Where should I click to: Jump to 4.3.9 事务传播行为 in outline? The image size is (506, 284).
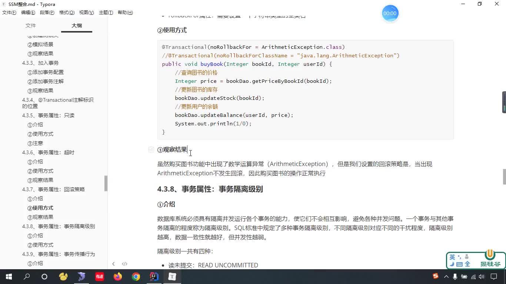59,254
